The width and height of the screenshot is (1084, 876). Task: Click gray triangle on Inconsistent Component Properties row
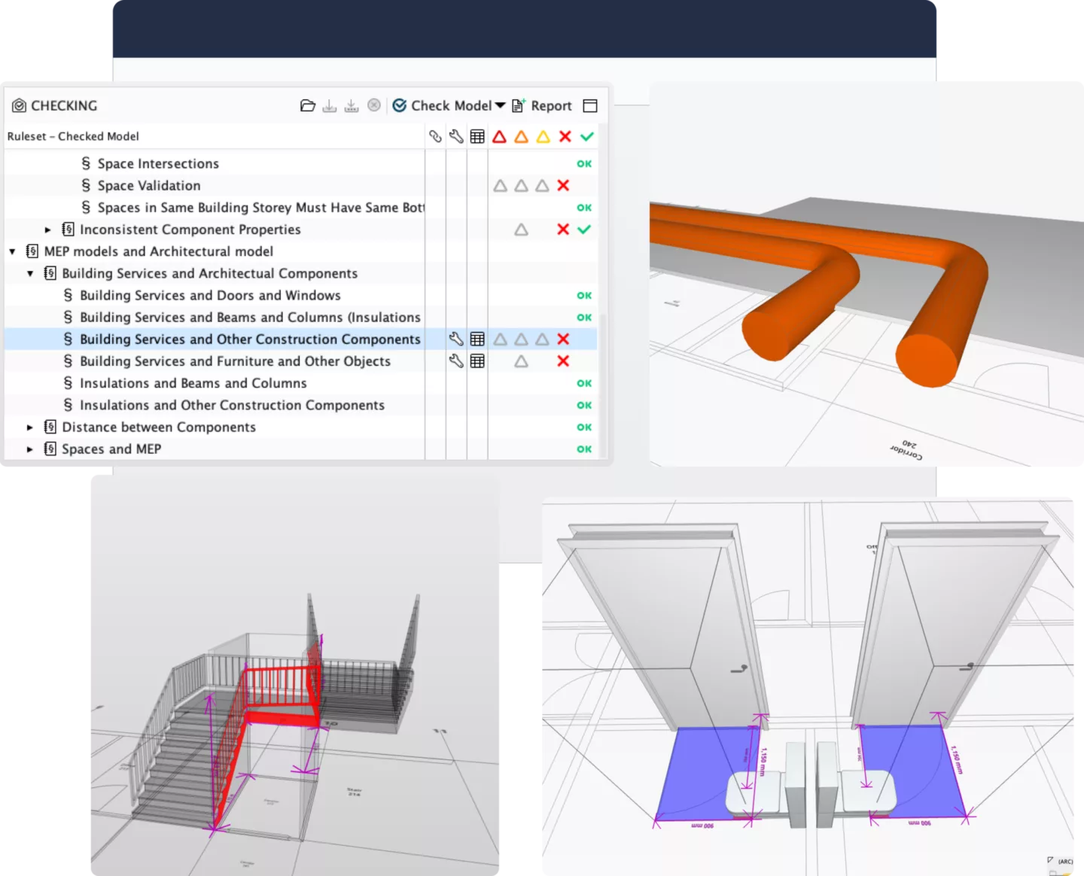point(521,230)
